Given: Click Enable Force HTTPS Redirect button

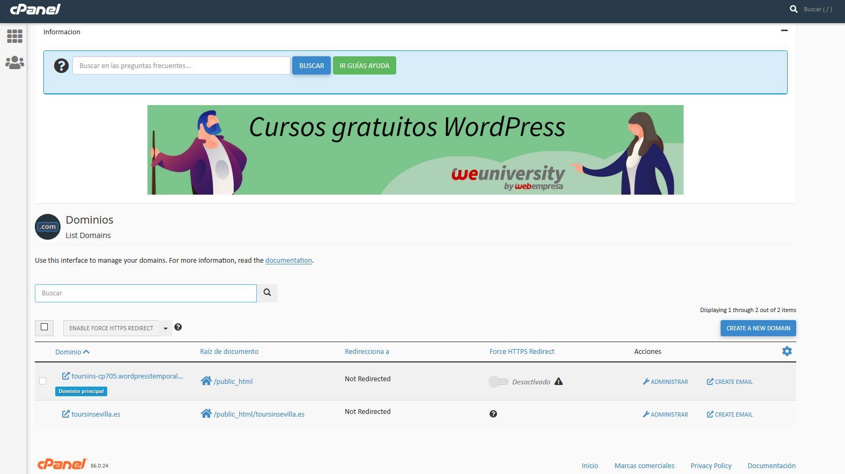Looking at the screenshot, I should (x=111, y=328).
